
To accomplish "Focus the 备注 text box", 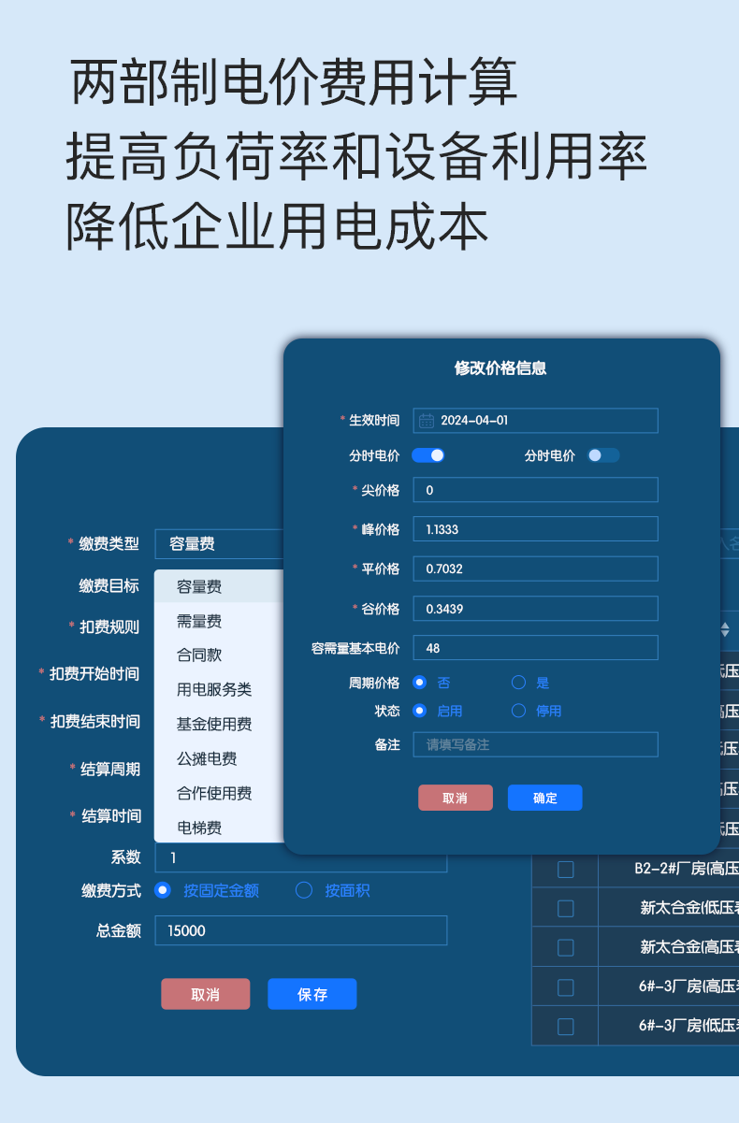I will coord(535,744).
